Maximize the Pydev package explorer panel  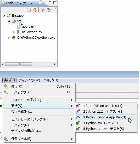[x=55, y=2]
